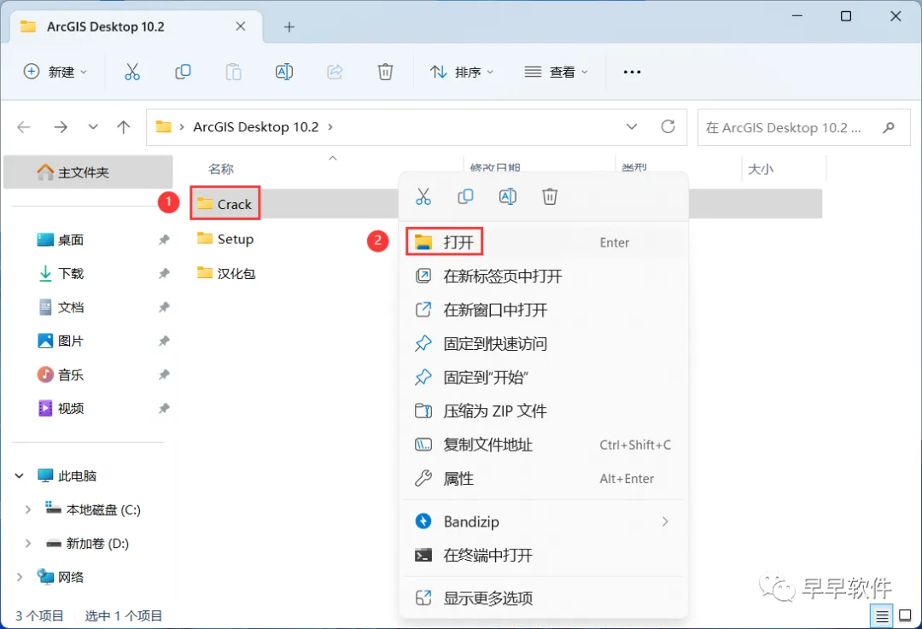Open the 新建 dropdown
The height and width of the screenshot is (629, 922).
[x=55, y=72]
